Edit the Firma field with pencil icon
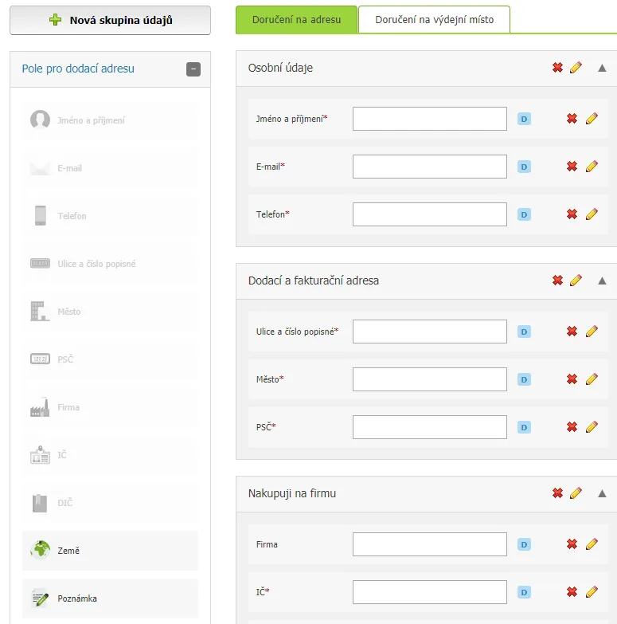Viewport: 617px width, 624px height. click(x=592, y=544)
